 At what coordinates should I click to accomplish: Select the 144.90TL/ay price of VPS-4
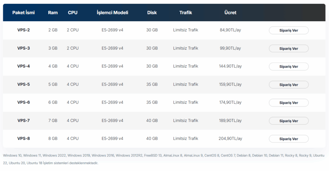click(x=230, y=66)
